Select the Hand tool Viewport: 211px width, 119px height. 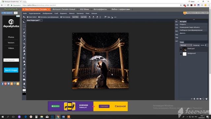pos(24,84)
